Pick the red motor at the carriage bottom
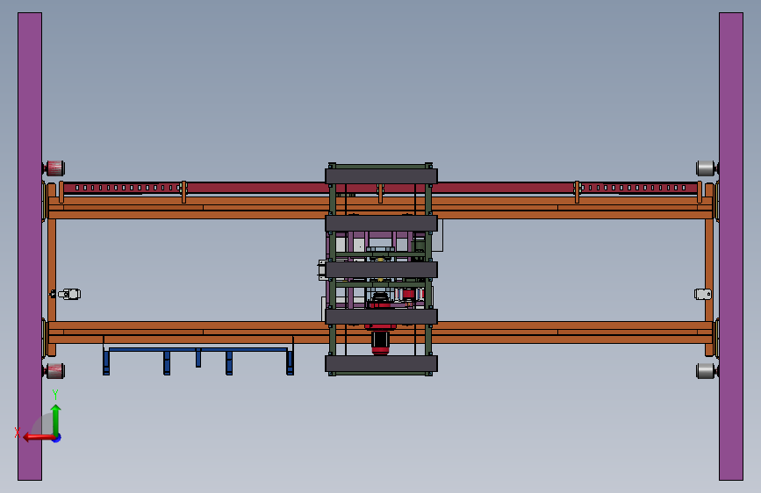 (x=381, y=344)
